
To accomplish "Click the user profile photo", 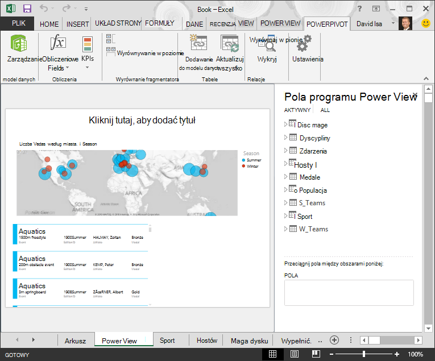I will click(405, 23).
